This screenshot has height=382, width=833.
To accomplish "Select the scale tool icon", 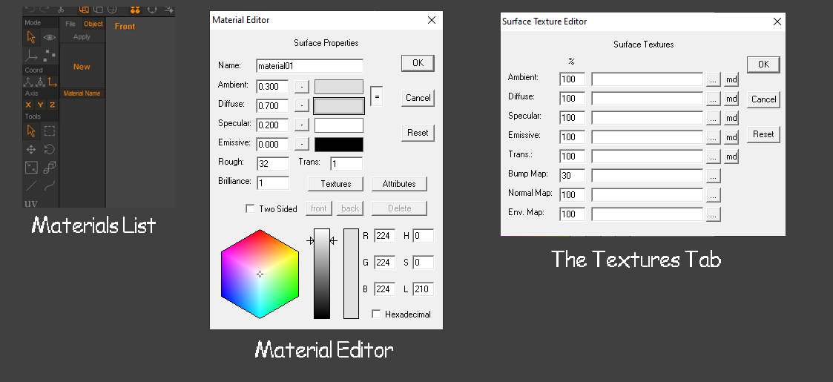I will click(31, 168).
